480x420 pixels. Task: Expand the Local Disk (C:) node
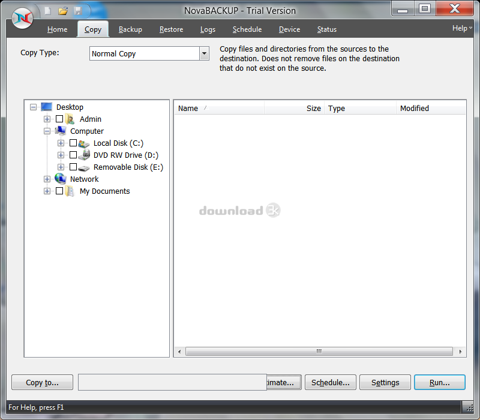[x=61, y=143]
